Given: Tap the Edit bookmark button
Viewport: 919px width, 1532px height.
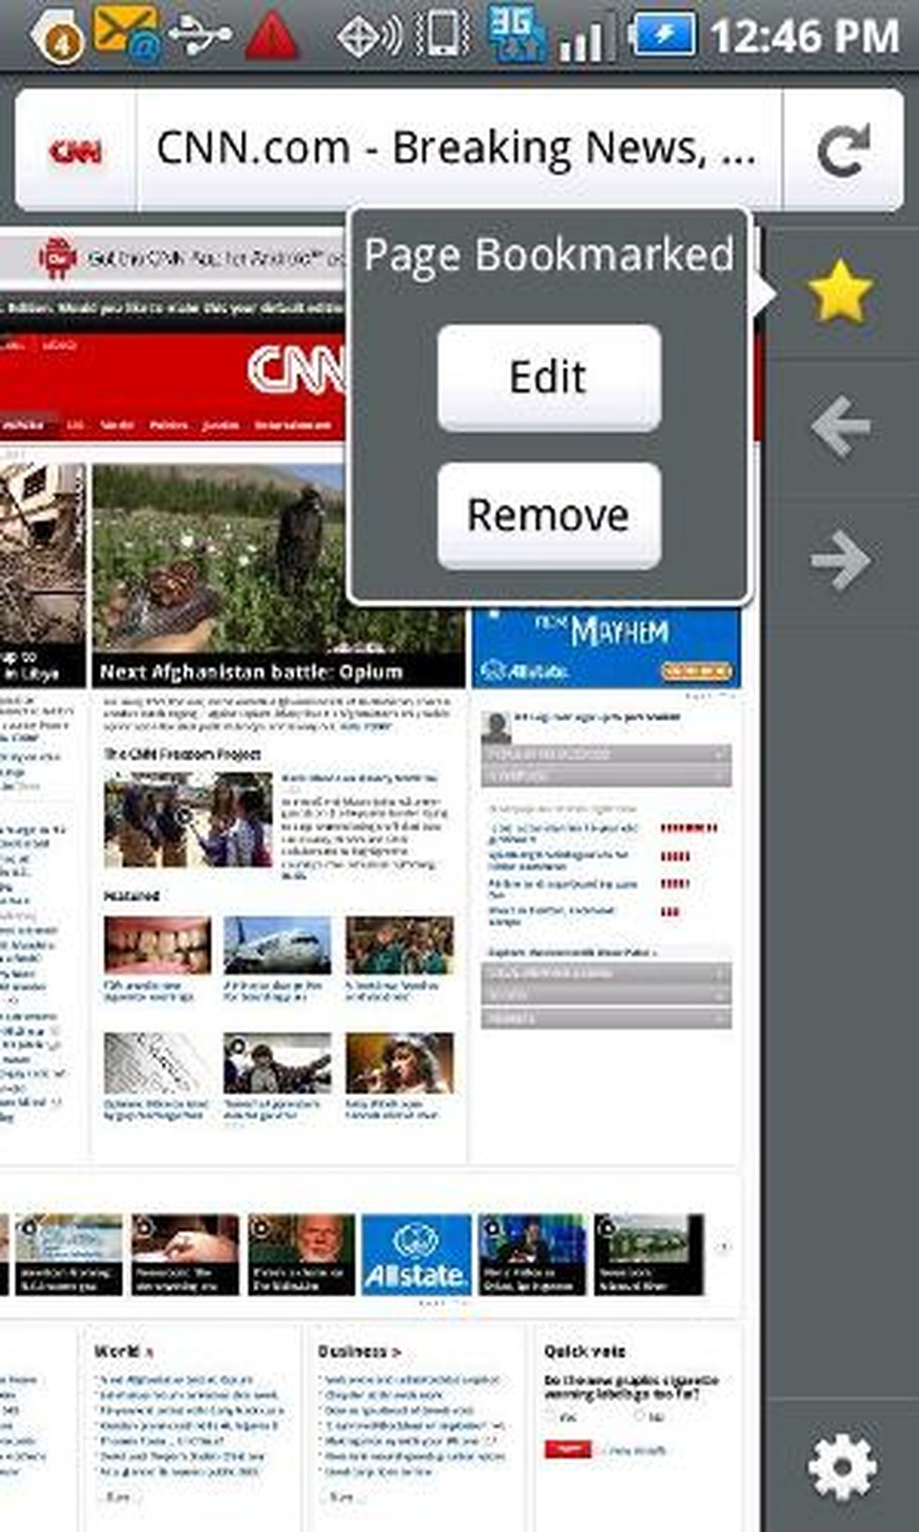Looking at the screenshot, I should (x=549, y=376).
